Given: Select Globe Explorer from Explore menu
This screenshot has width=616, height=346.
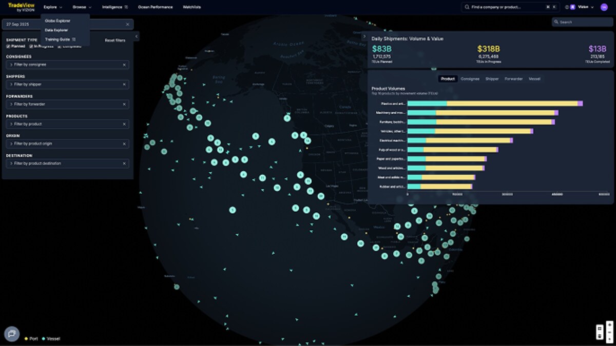Looking at the screenshot, I should pyautogui.click(x=57, y=21).
